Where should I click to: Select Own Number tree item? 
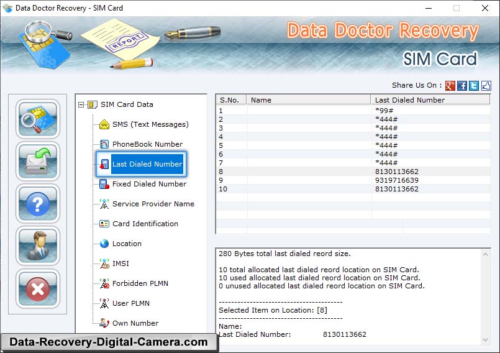135,323
